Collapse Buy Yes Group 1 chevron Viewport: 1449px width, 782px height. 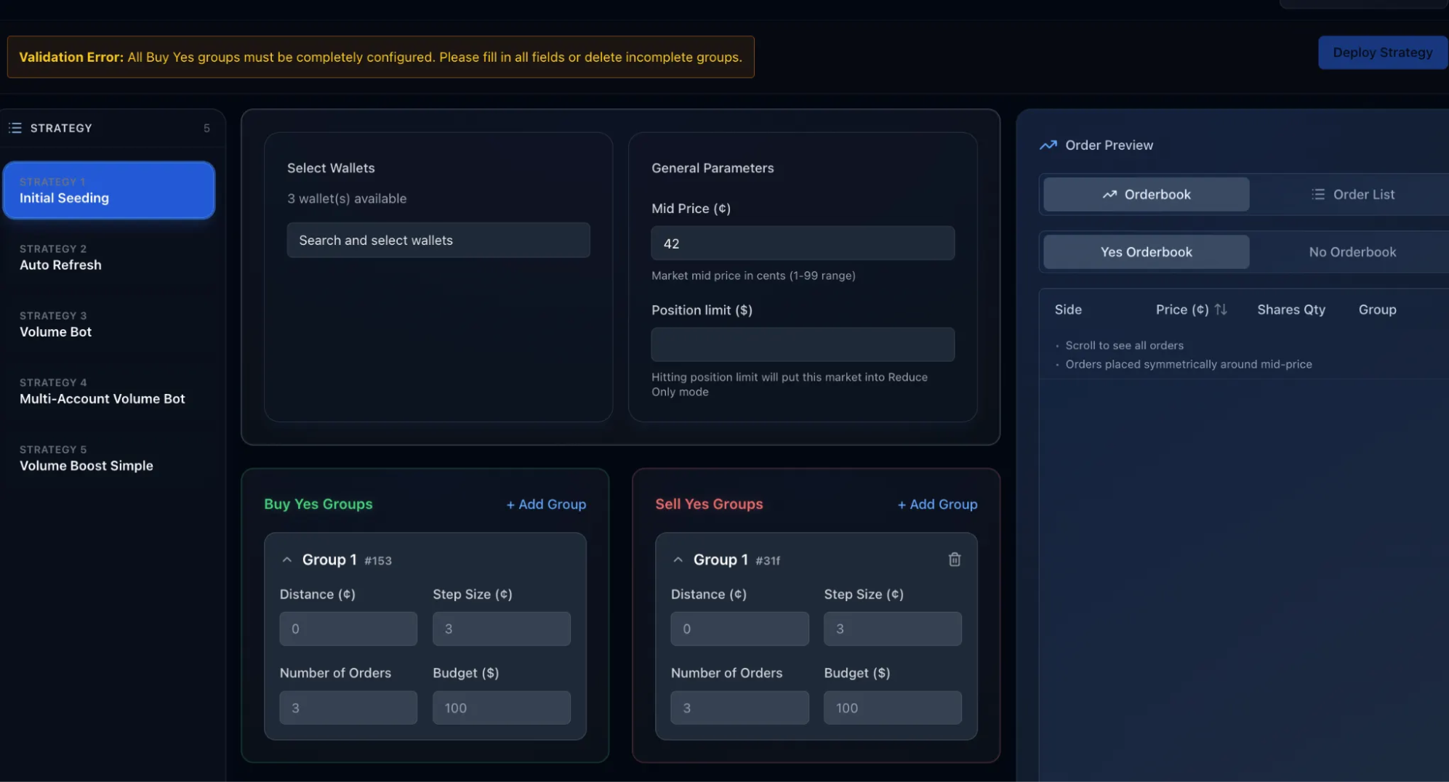click(x=287, y=560)
